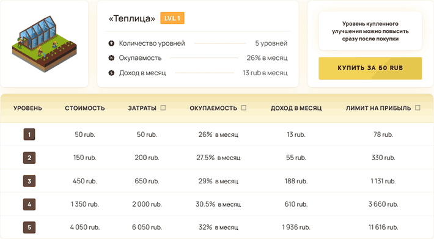The width and height of the screenshot is (434, 239).
Task: Select the level 1 number badge
Action: [29, 134]
